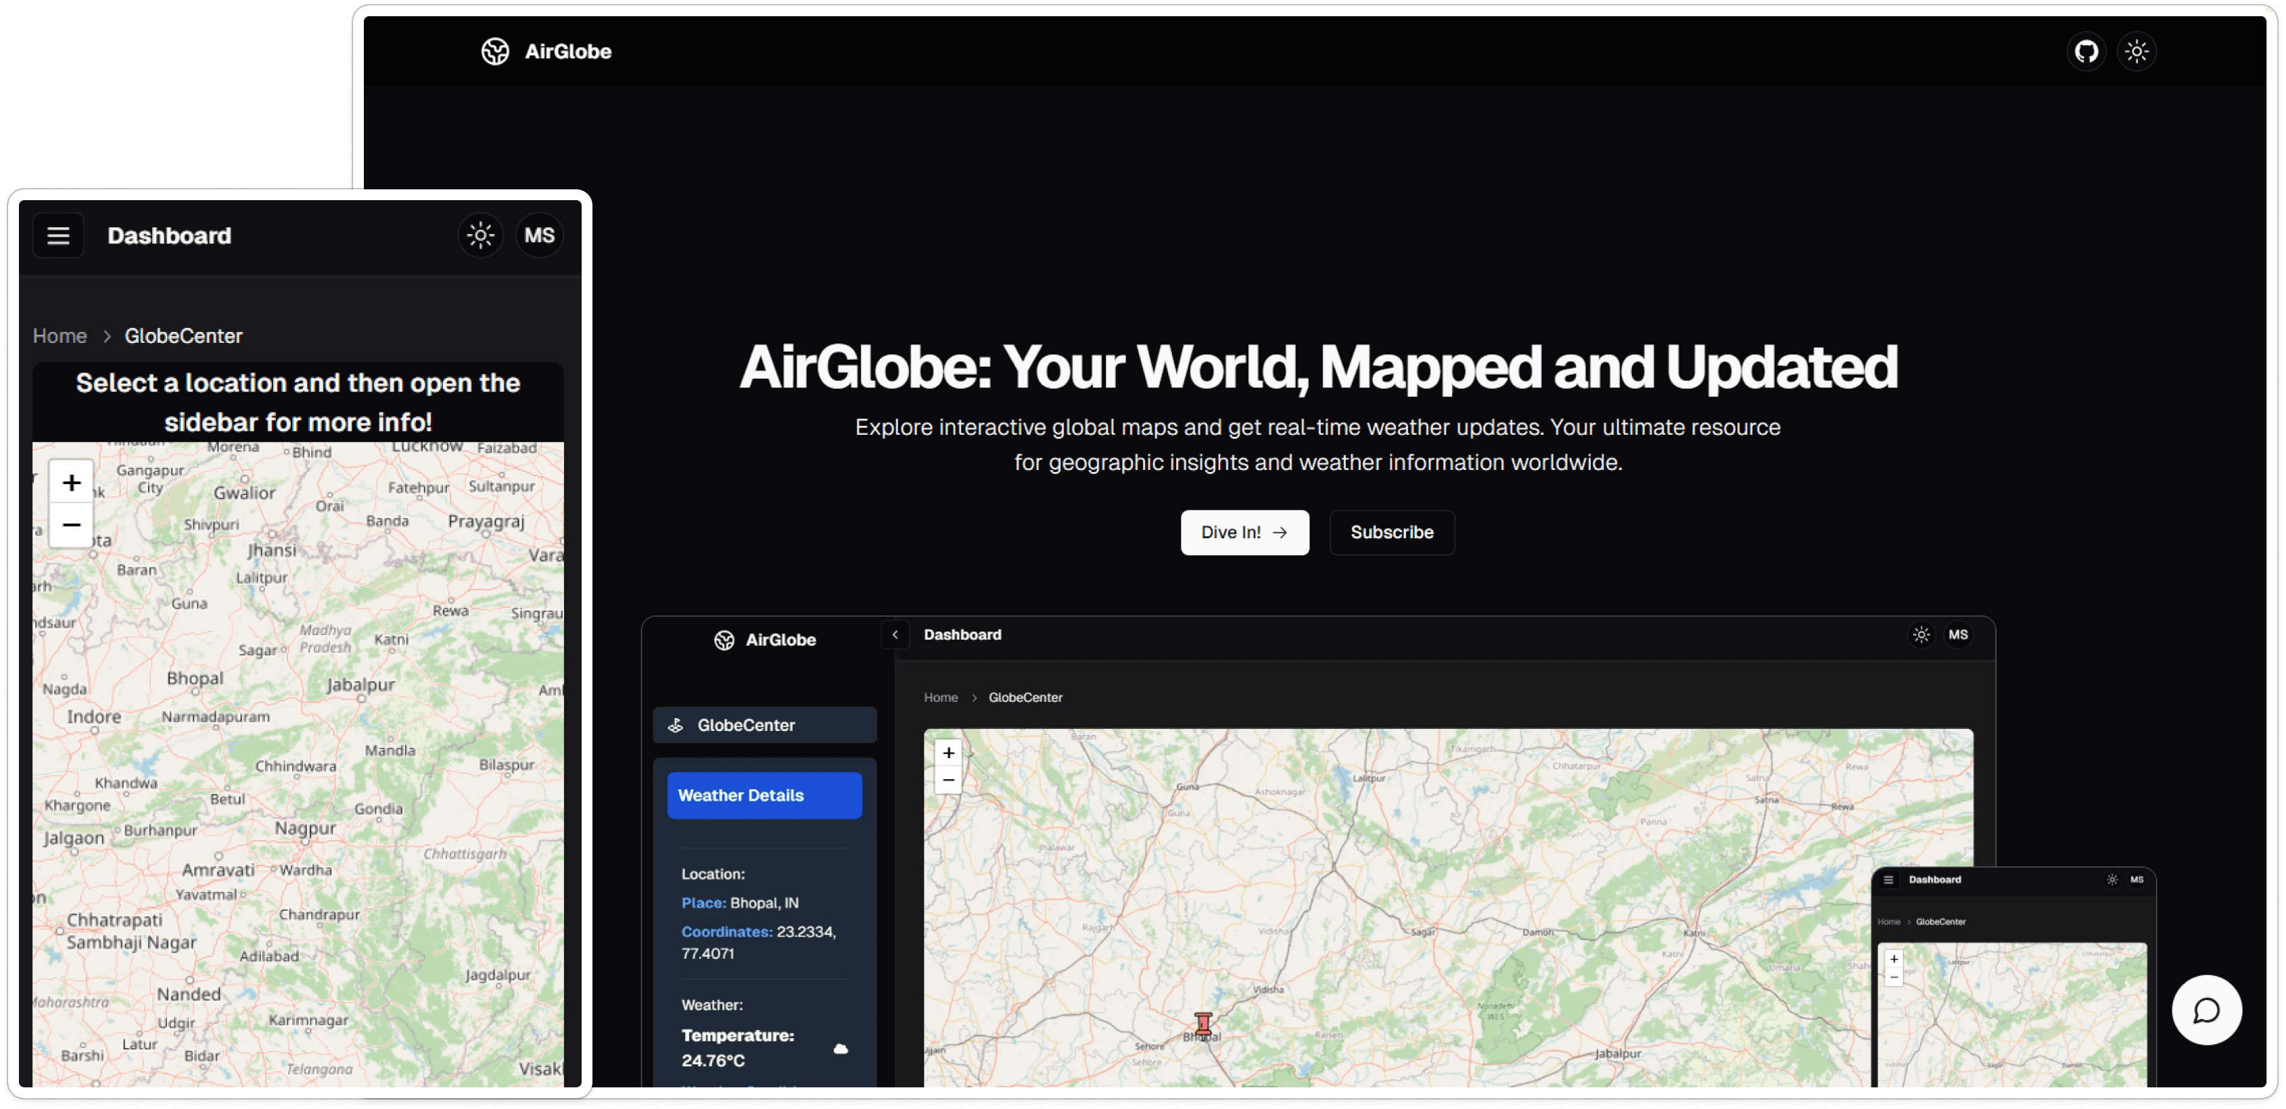Viewport: 2286px width, 1109px height.
Task: Click the red pin marker on Bhopal
Action: [x=1203, y=1024]
